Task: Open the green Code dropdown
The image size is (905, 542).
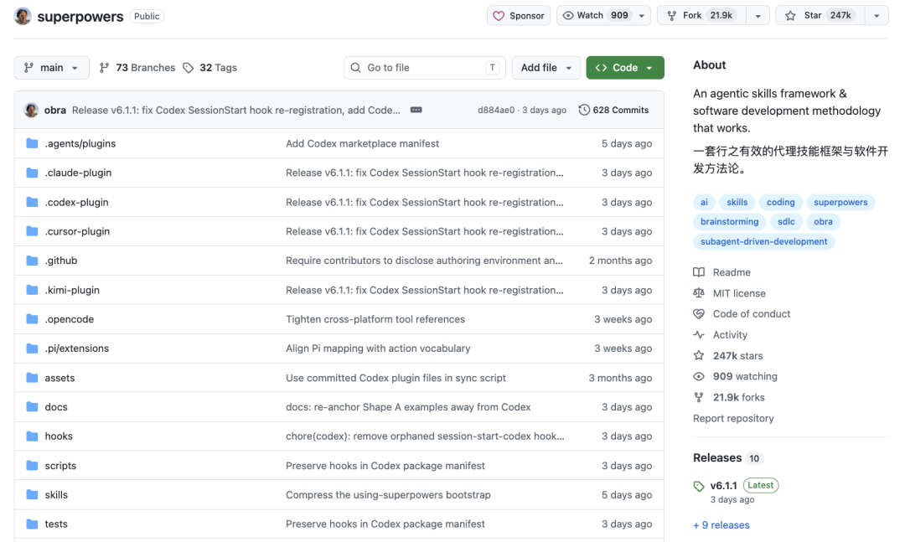Action: coord(625,68)
